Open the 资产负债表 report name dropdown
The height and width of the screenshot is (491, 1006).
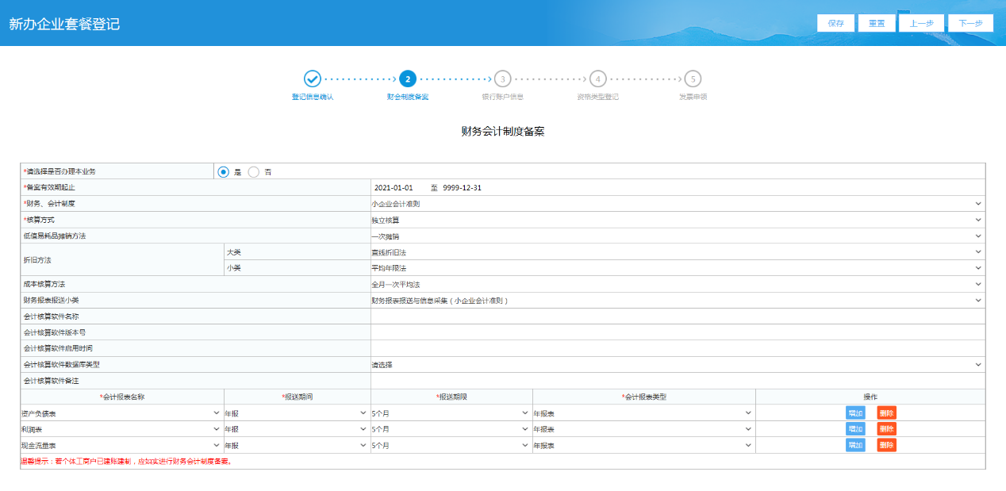(x=121, y=413)
